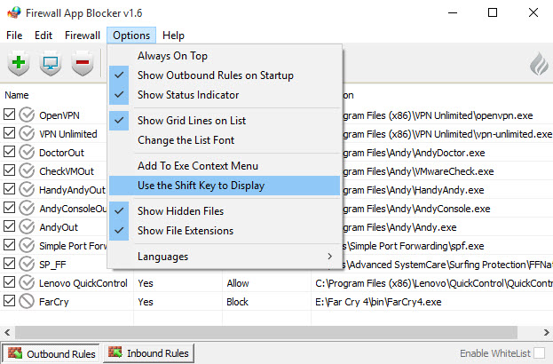Image resolution: width=553 pixels, height=364 pixels.
Task: Expand the Languages submenu
Action: pos(224,257)
